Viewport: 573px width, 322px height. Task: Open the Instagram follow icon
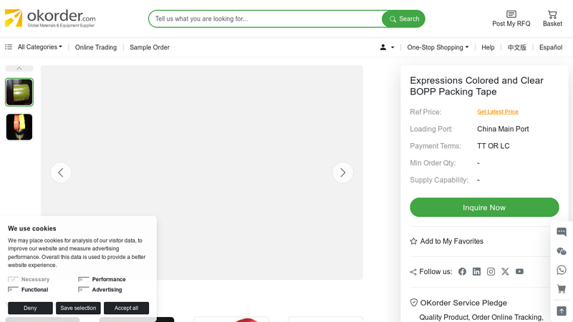[x=491, y=272]
